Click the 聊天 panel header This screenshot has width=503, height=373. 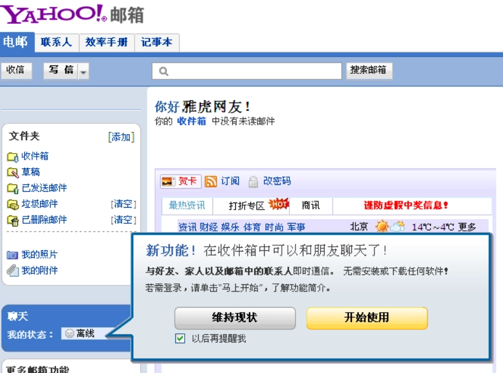point(18,317)
